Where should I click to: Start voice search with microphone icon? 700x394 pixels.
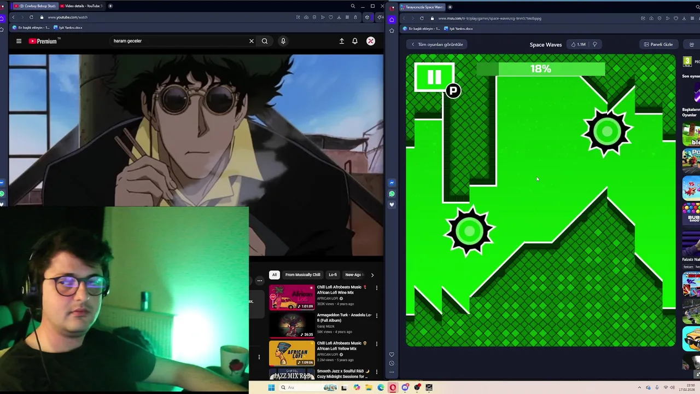[x=283, y=41]
